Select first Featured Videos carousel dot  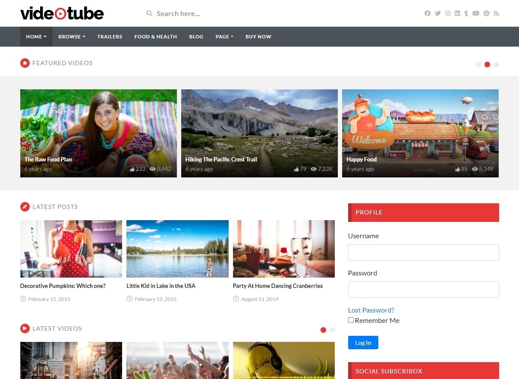(x=478, y=65)
